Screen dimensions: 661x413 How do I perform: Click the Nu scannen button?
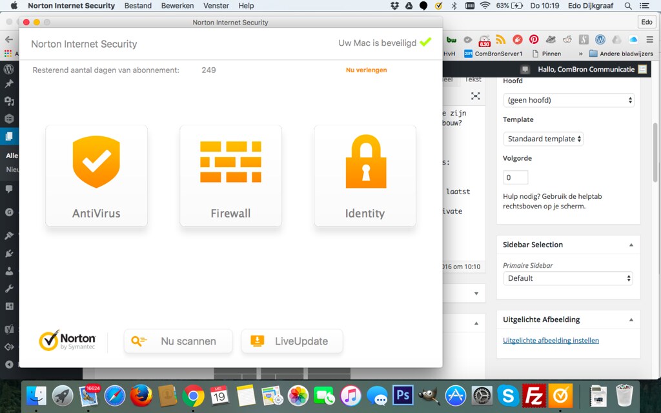[178, 341]
